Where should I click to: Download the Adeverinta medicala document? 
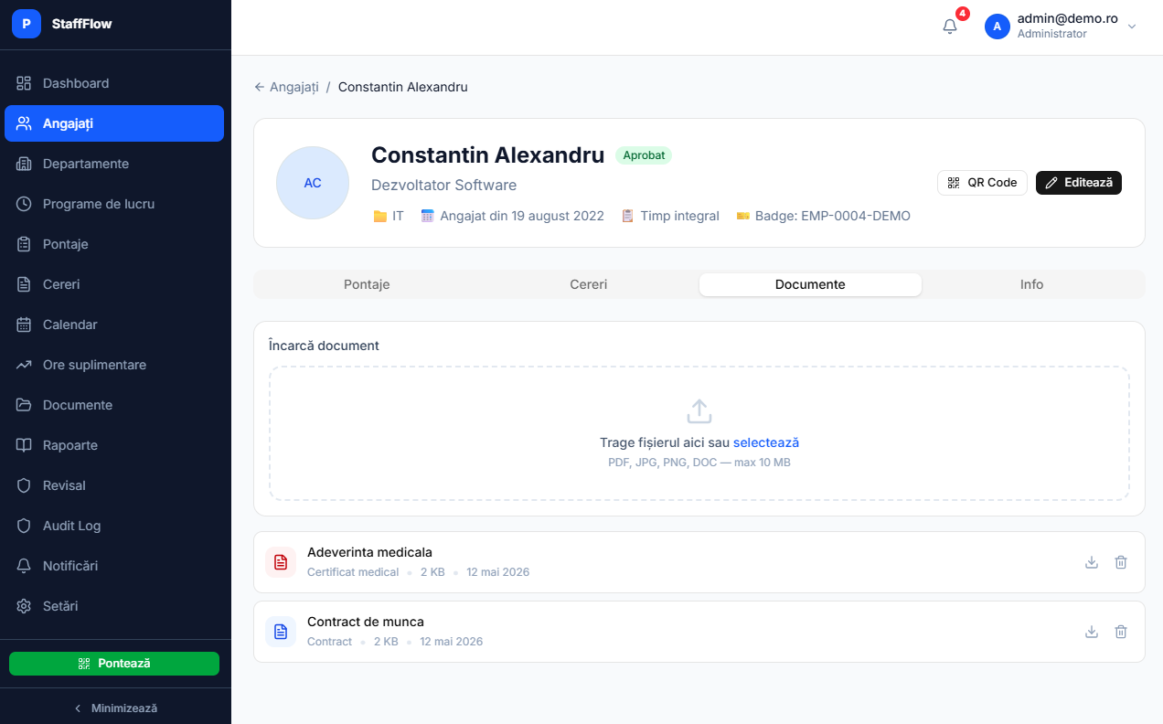[x=1091, y=562]
